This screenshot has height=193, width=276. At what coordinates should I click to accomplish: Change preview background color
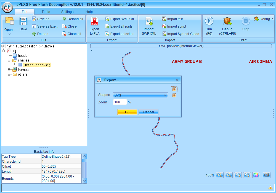256,175
